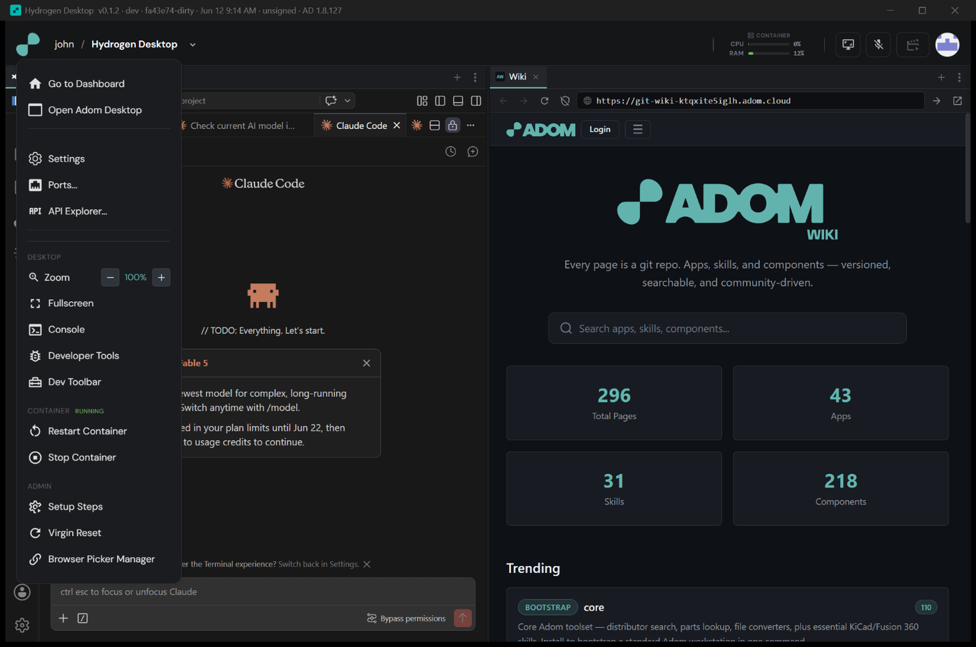Click Stop Container
976x647 pixels.
99,457
